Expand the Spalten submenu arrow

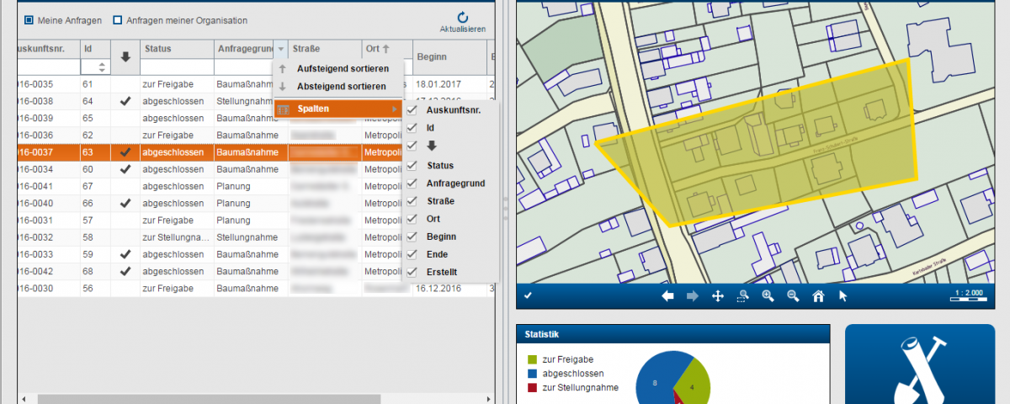point(394,109)
